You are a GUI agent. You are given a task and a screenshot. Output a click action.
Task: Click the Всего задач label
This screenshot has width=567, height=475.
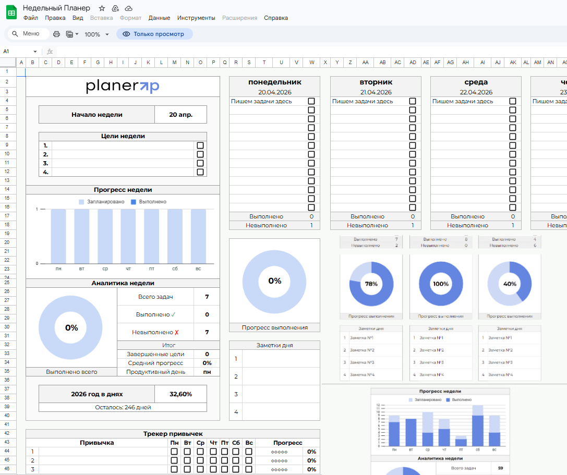coord(155,297)
